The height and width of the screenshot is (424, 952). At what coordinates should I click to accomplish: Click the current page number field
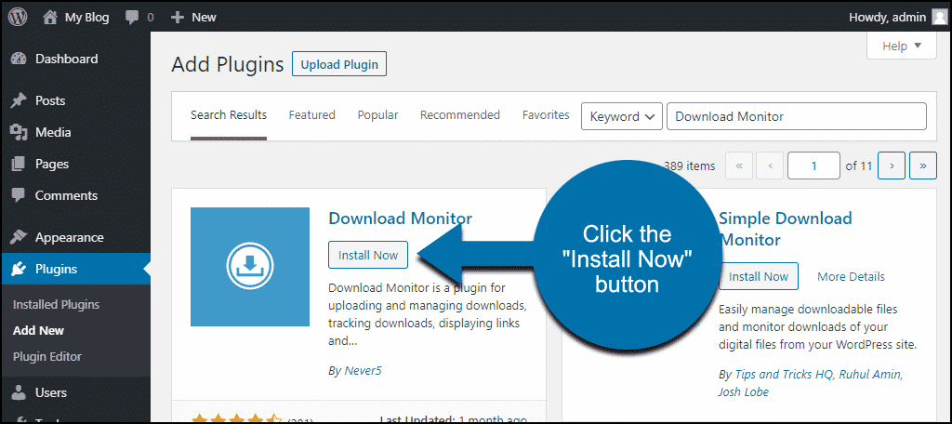click(x=813, y=166)
